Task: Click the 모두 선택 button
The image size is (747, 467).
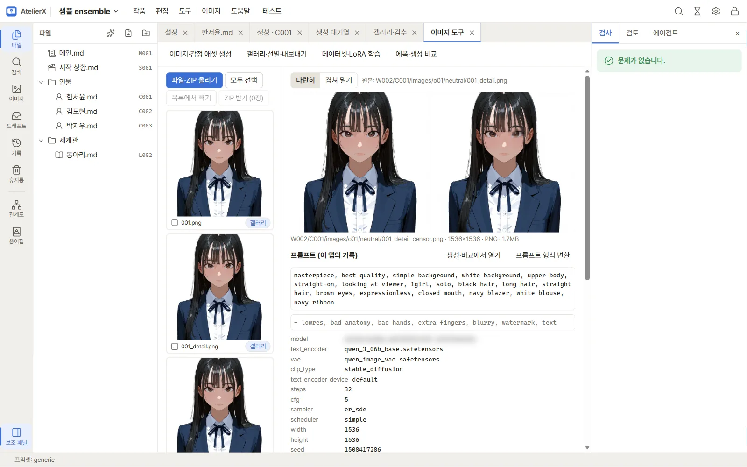Action: [244, 80]
